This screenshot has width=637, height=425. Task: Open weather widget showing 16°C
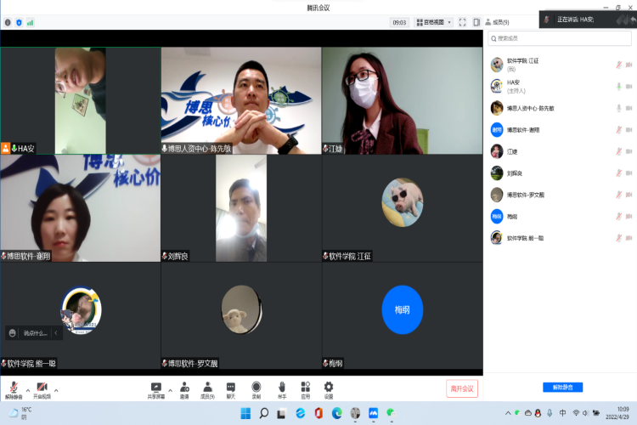coord(20,413)
